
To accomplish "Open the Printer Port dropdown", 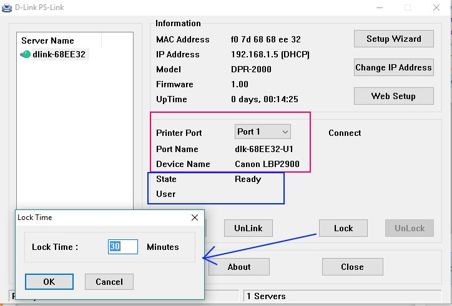I will pos(263,131).
